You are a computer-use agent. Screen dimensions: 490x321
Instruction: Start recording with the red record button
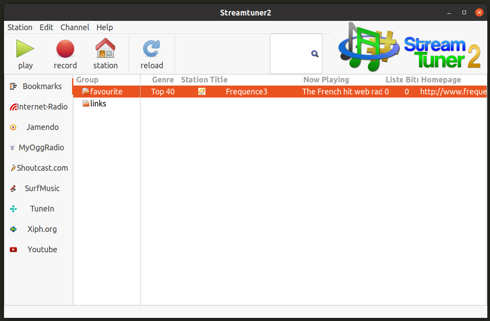point(65,49)
